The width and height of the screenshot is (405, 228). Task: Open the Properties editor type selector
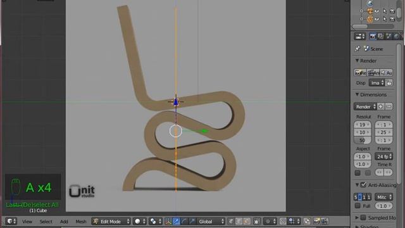point(360,37)
